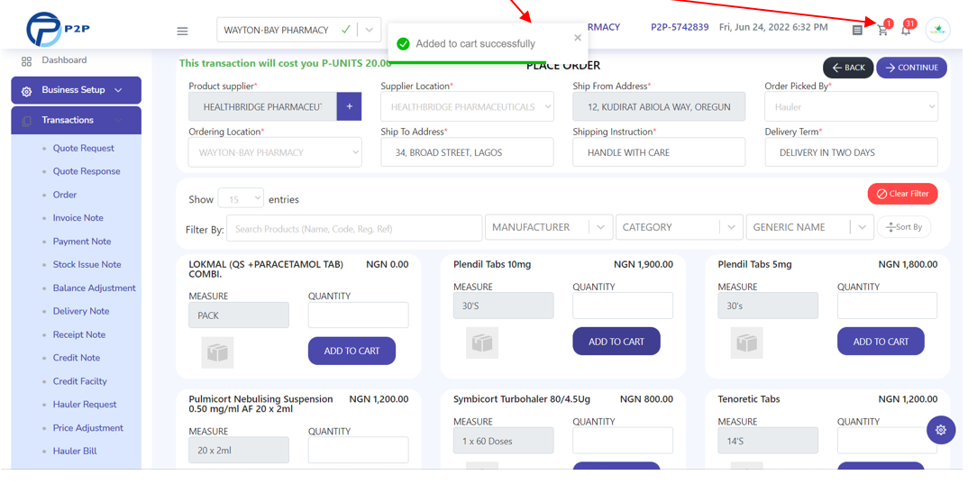Click the Plendil Tabs 10mg box image

482,342
